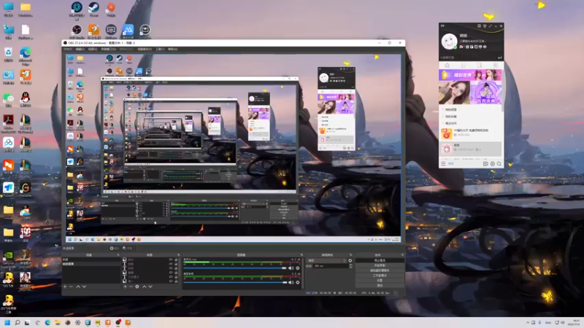The height and width of the screenshot is (328, 584).
Task: Open source properties gear in Sources panel
Action: point(137,286)
